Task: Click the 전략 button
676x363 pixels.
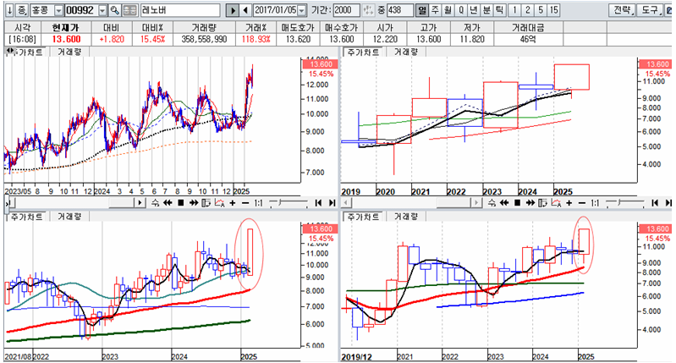Action: point(622,10)
